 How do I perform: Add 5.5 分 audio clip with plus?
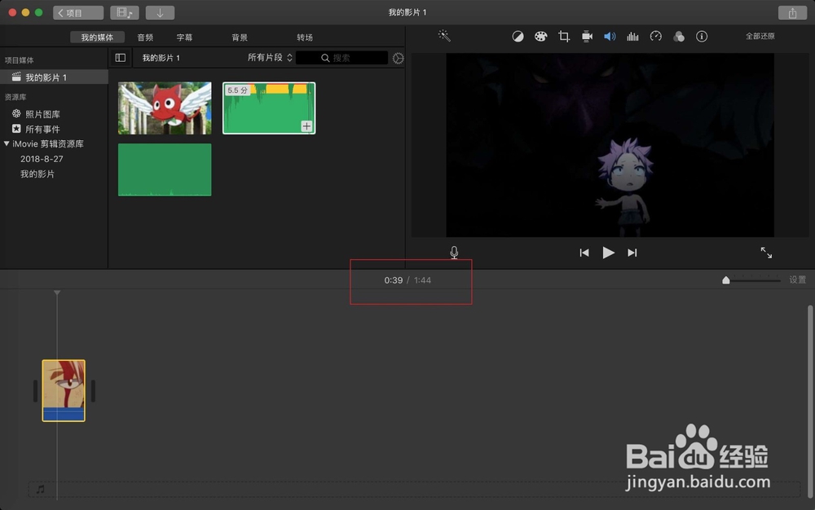[306, 126]
